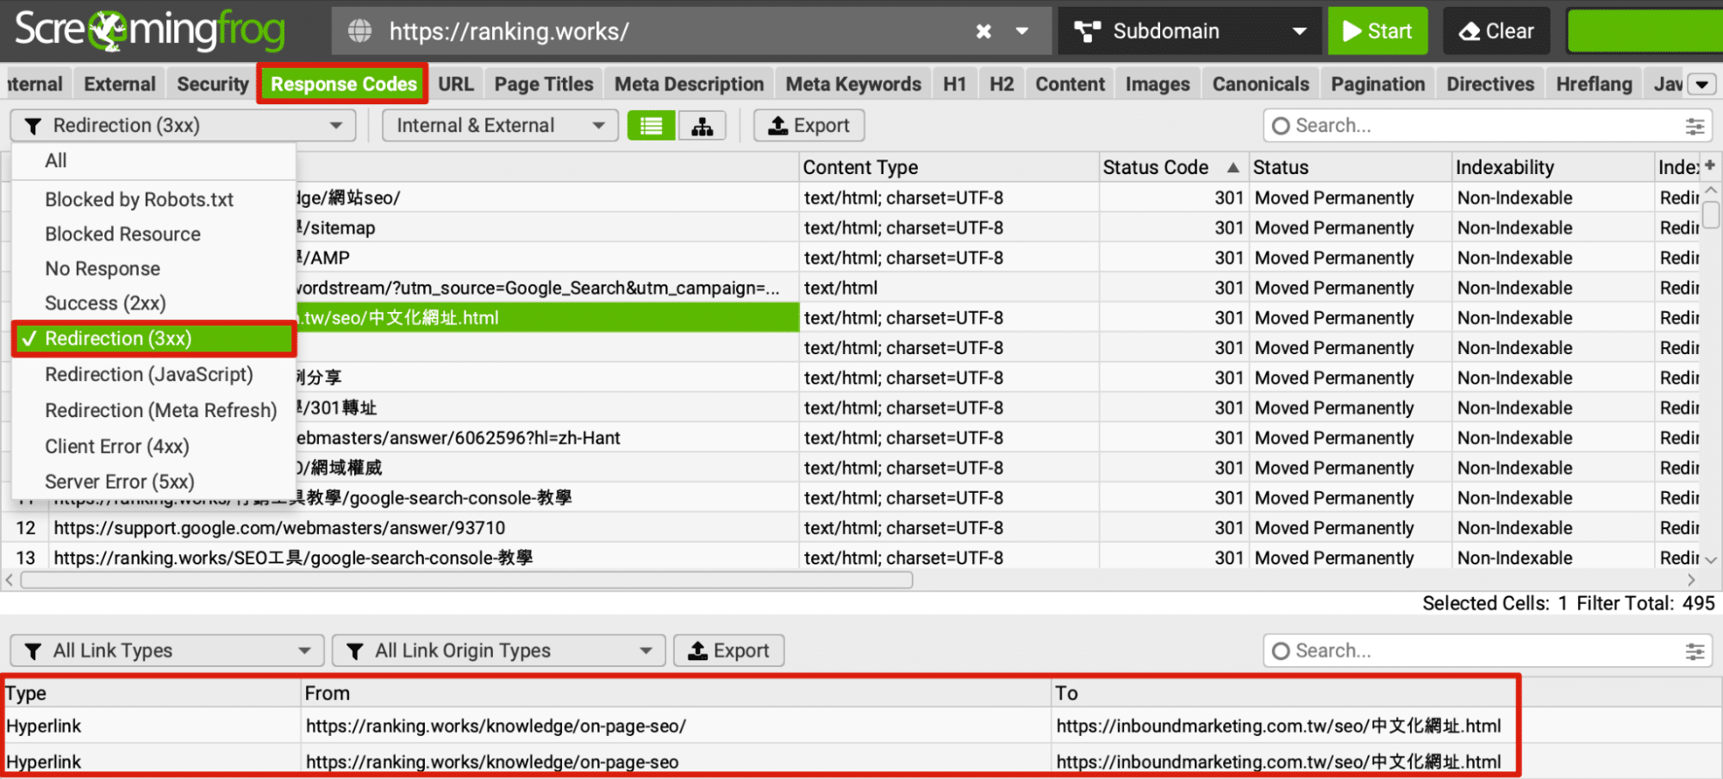The height and width of the screenshot is (779, 1723).
Task: Click the search filter settings icon in bottom panel
Action: (1694, 651)
